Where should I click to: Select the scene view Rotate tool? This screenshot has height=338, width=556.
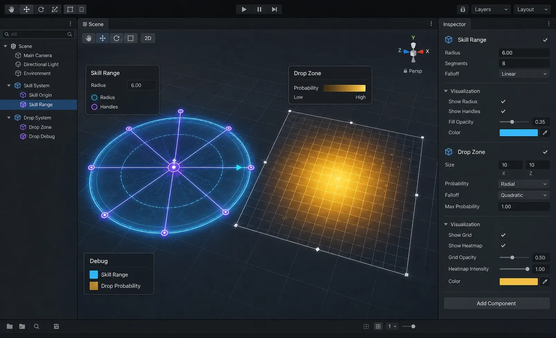pyautogui.click(x=117, y=38)
